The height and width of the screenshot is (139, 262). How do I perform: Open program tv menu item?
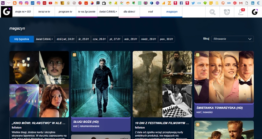click(65, 11)
